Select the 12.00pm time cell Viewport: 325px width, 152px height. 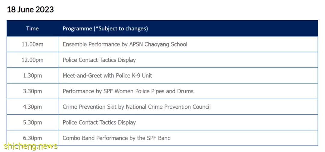pos(32,60)
